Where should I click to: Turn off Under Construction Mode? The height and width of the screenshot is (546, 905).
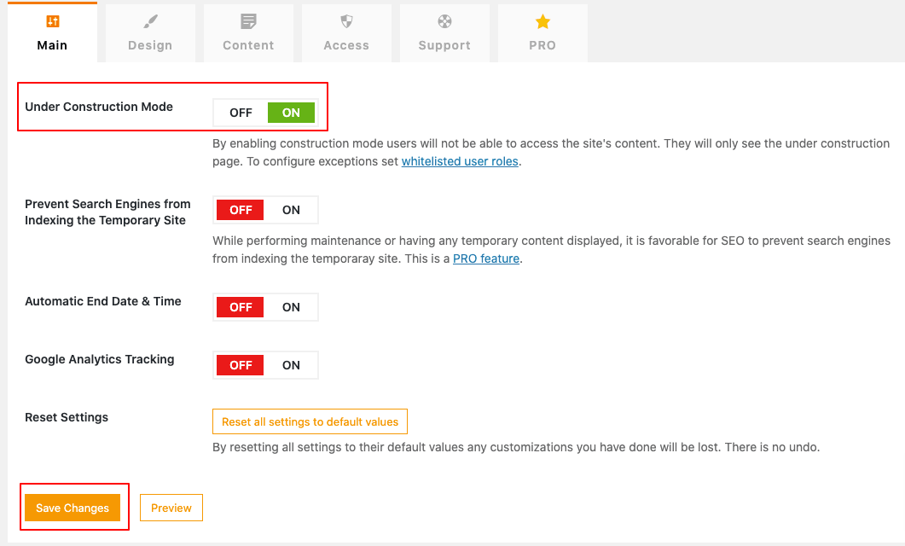pos(241,113)
